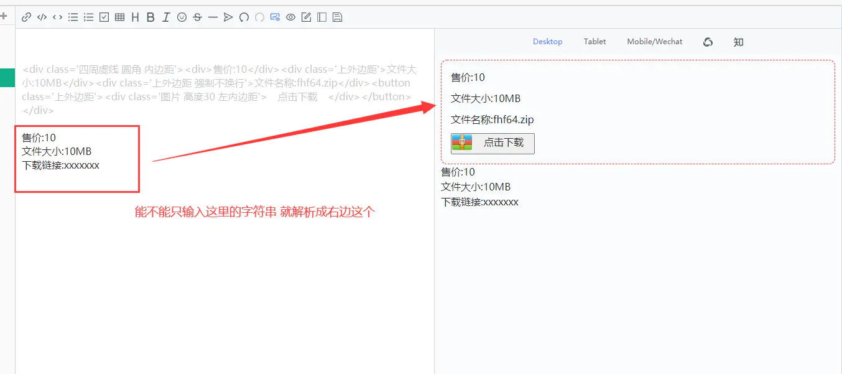The image size is (842, 374).
Task: Insert an unordered bullet list
Action: (73, 17)
